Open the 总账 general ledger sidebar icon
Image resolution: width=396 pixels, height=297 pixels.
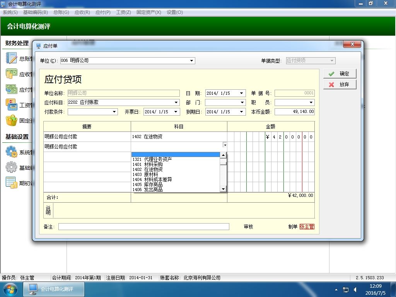pyautogui.click(x=11, y=58)
